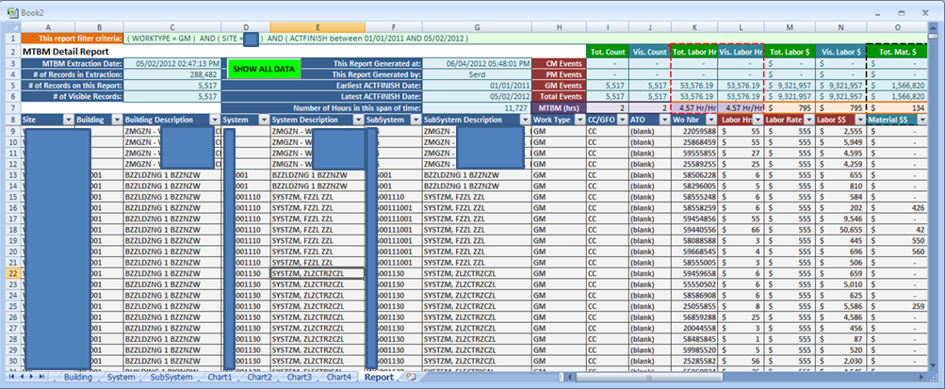Image resolution: width=945 pixels, height=389 pixels.
Task: Click the Excel workbook icon beside Book2
Action: [x=11, y=12]
